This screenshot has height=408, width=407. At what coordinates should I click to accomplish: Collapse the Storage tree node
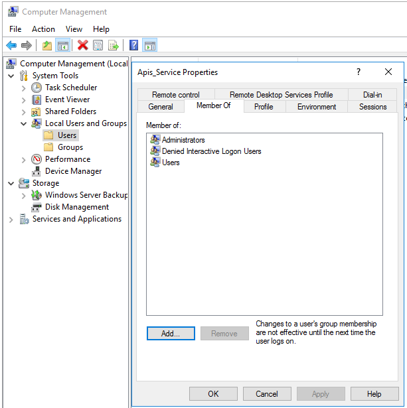point(11,183)
